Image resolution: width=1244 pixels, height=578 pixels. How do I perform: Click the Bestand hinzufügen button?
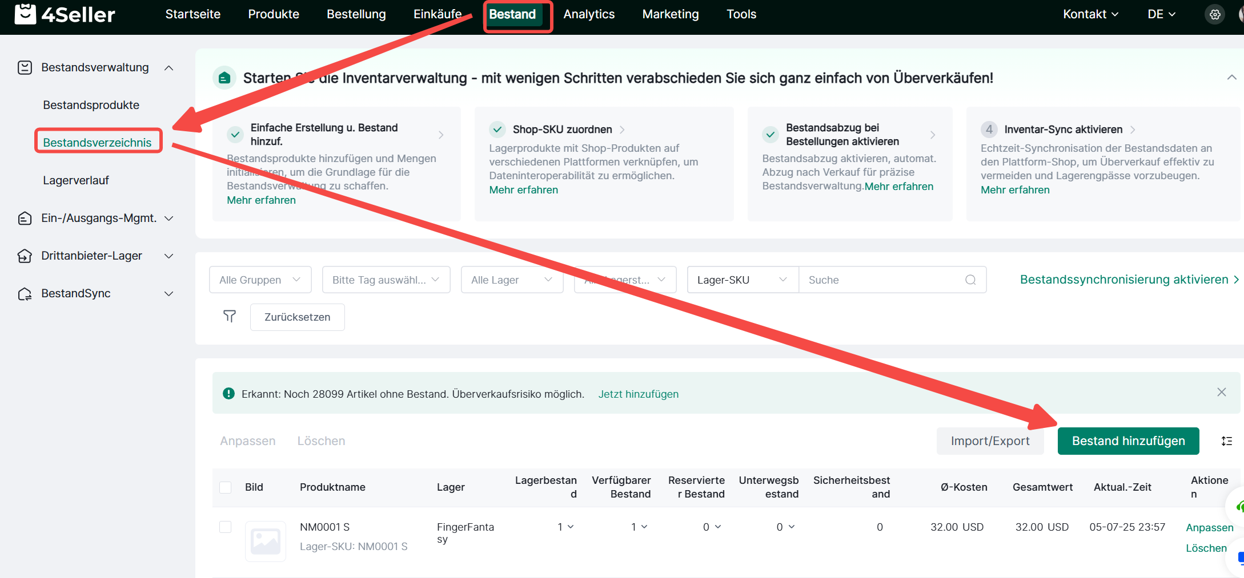click(x=1128, y=441)
